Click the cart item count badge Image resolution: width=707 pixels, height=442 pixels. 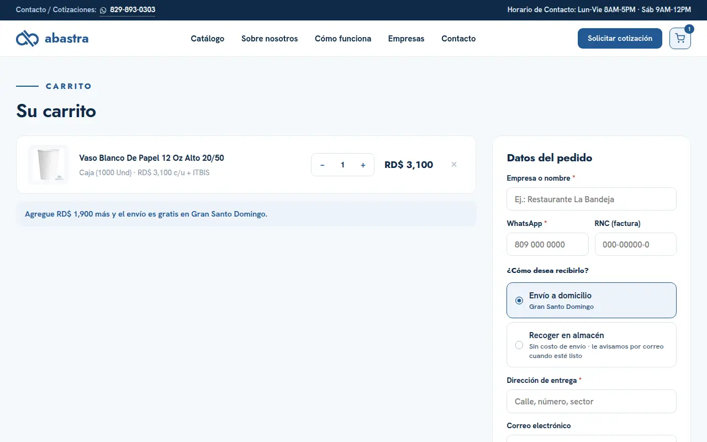pos(689,29)
